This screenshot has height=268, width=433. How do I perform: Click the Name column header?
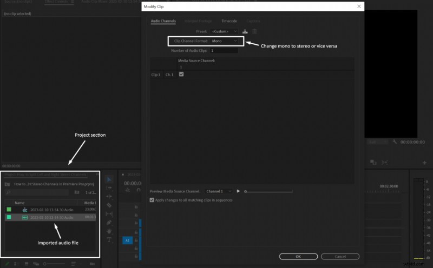tap(19, 203)
